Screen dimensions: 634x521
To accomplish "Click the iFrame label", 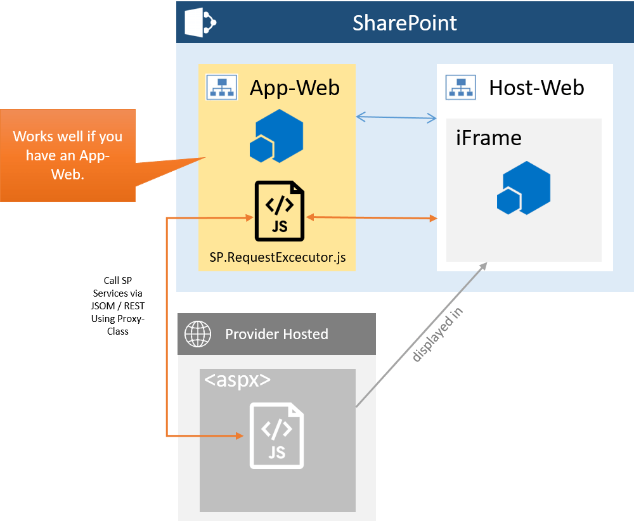I will point(488,138).
